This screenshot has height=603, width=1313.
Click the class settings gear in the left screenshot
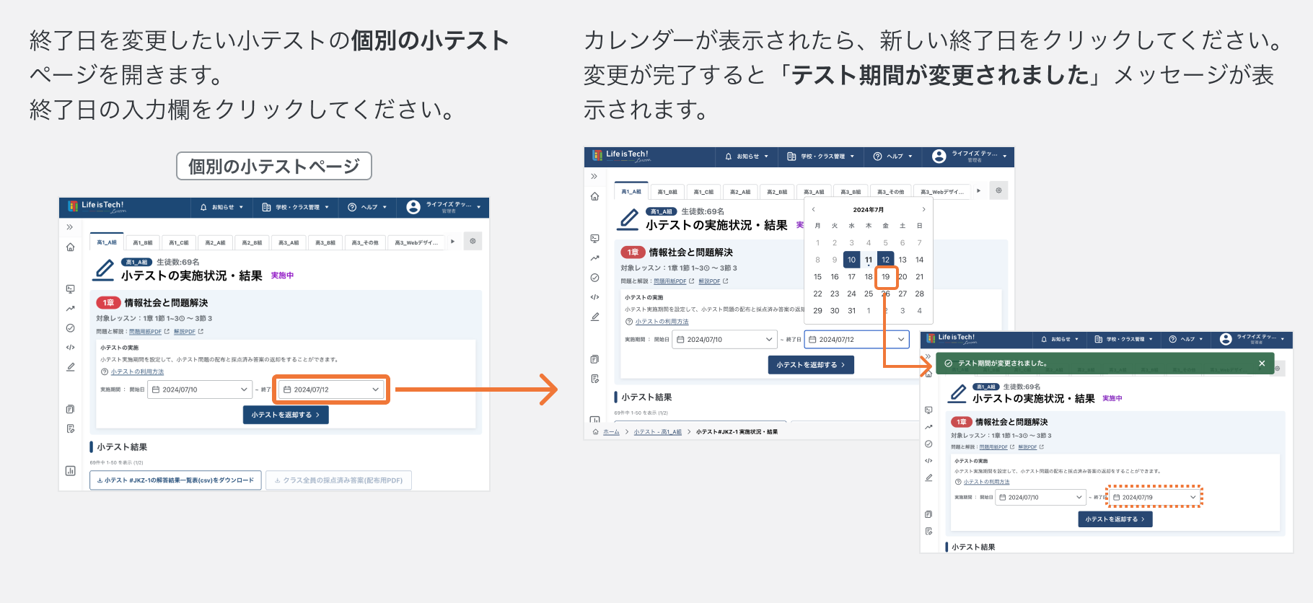[x=473, y=241]
